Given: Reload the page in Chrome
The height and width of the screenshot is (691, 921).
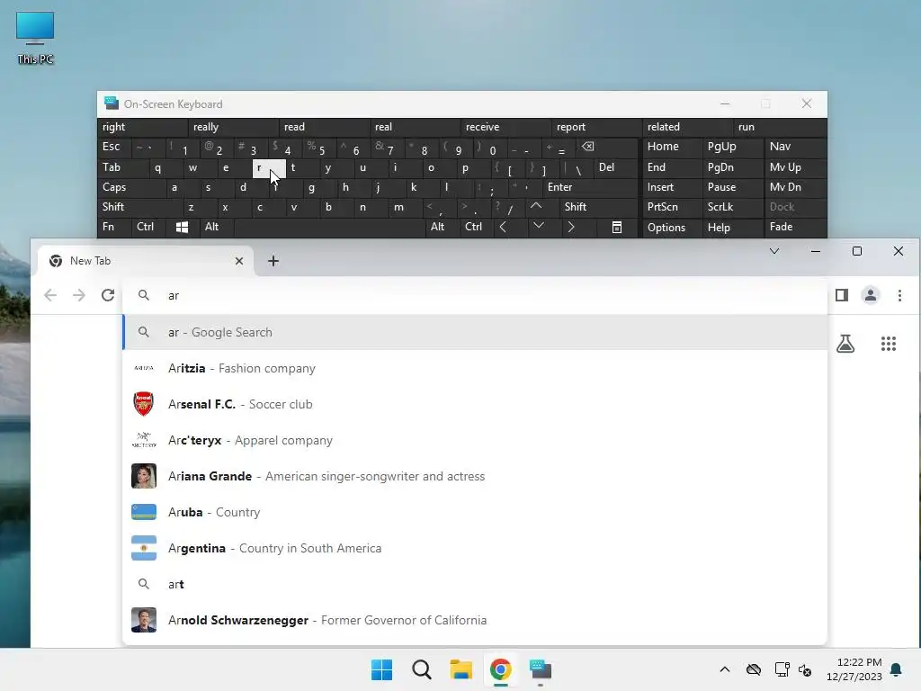Looking at the screenshot, I should point(108,295).
